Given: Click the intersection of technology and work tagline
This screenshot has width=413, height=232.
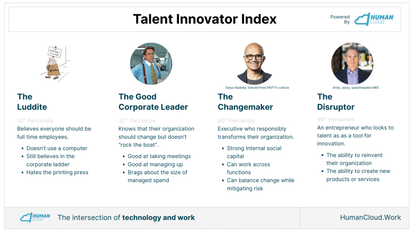Looking at the screenshot, I should point(126,217).
